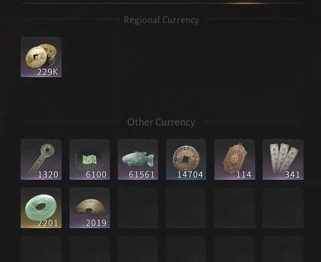Choose the jade ring currency showing 2201
This screenshot has height=262, width=321.
click(41, 208)
